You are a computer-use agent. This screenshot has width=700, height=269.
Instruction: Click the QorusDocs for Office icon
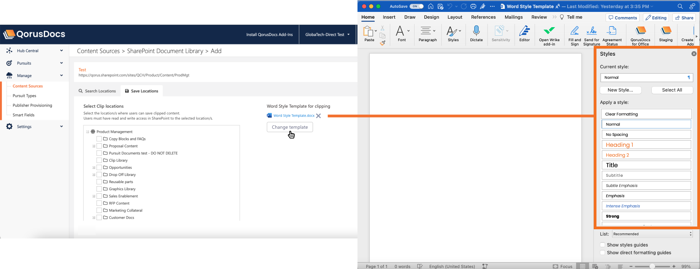[640, 31]
